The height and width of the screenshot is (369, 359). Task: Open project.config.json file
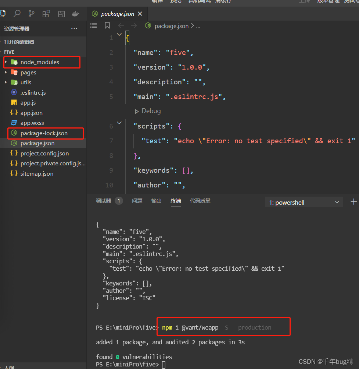click(x=44, y=154)
